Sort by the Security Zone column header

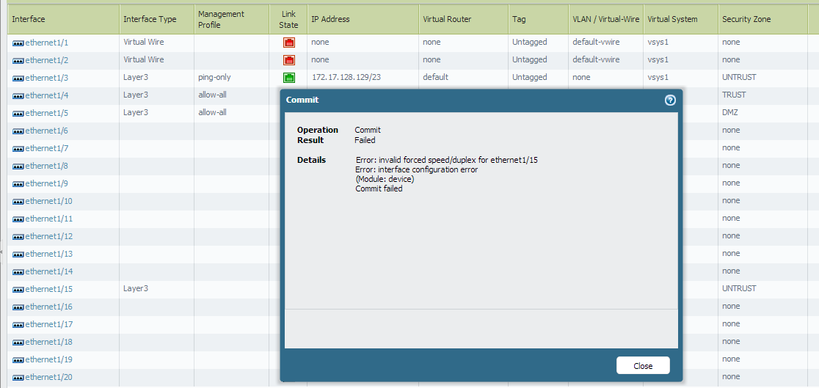point(762,19)
